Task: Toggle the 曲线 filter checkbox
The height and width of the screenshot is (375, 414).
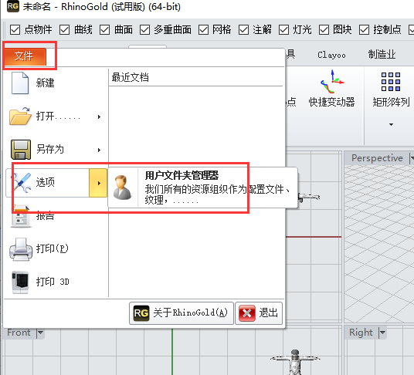Action: [64, 30]
